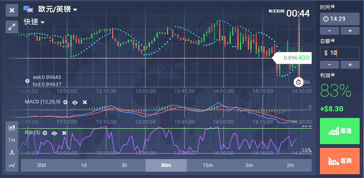Click the ask 0.89643 quote
This screenshot has height=178, width=364.
[47, 77]
